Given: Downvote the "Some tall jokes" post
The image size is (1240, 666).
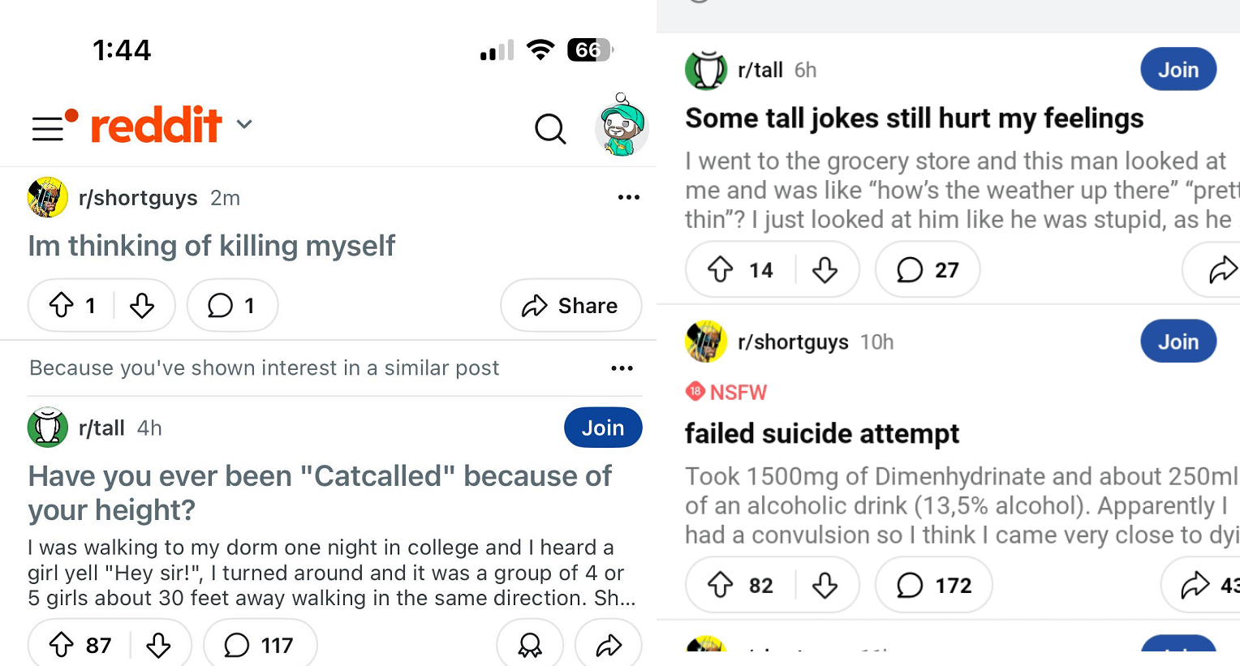Looking at the screenshot, I should pos(825,270).
